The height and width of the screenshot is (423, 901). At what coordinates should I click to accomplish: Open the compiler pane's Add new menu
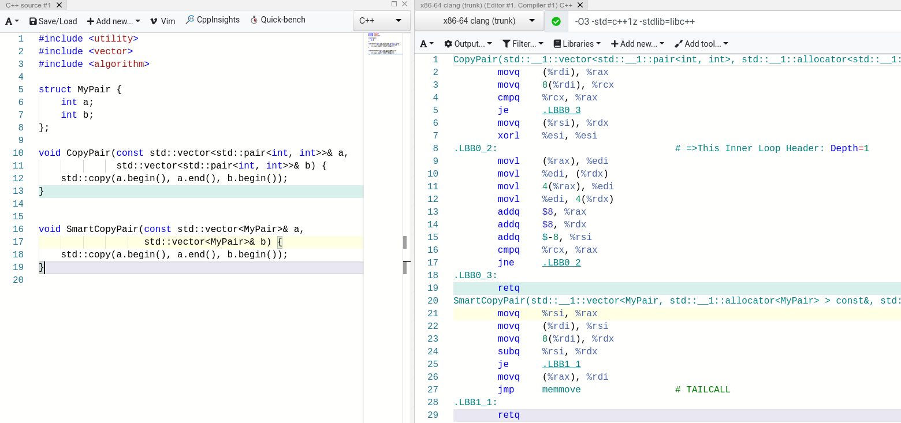[x=638, y=44]
